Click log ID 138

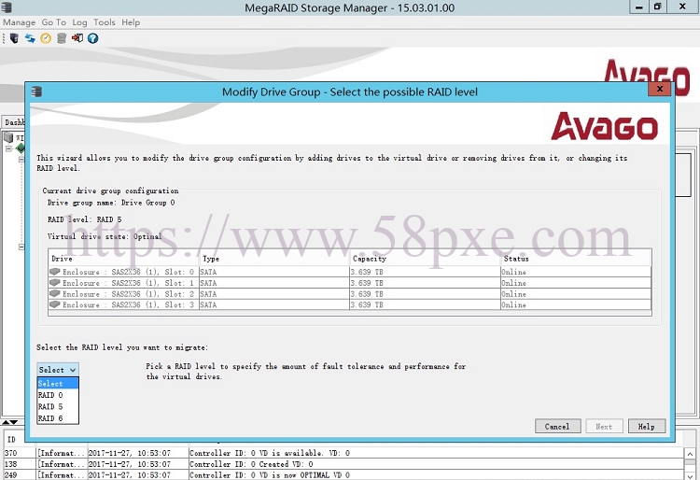coord(10,464)
